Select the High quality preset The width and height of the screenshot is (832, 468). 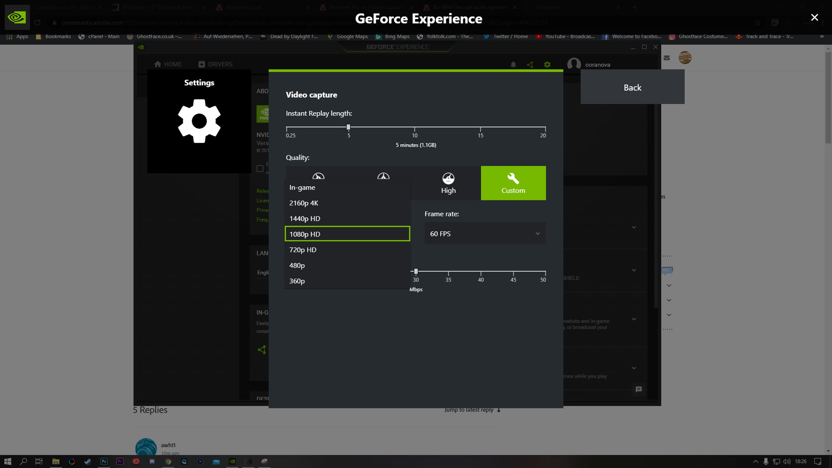(448, 183)
